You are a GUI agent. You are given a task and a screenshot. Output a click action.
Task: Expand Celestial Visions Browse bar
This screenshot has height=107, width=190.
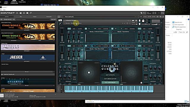pos(28,72)
